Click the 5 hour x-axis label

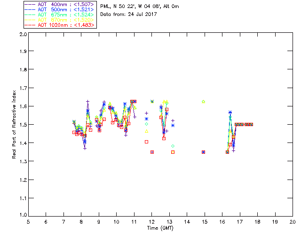pos(28,222)
